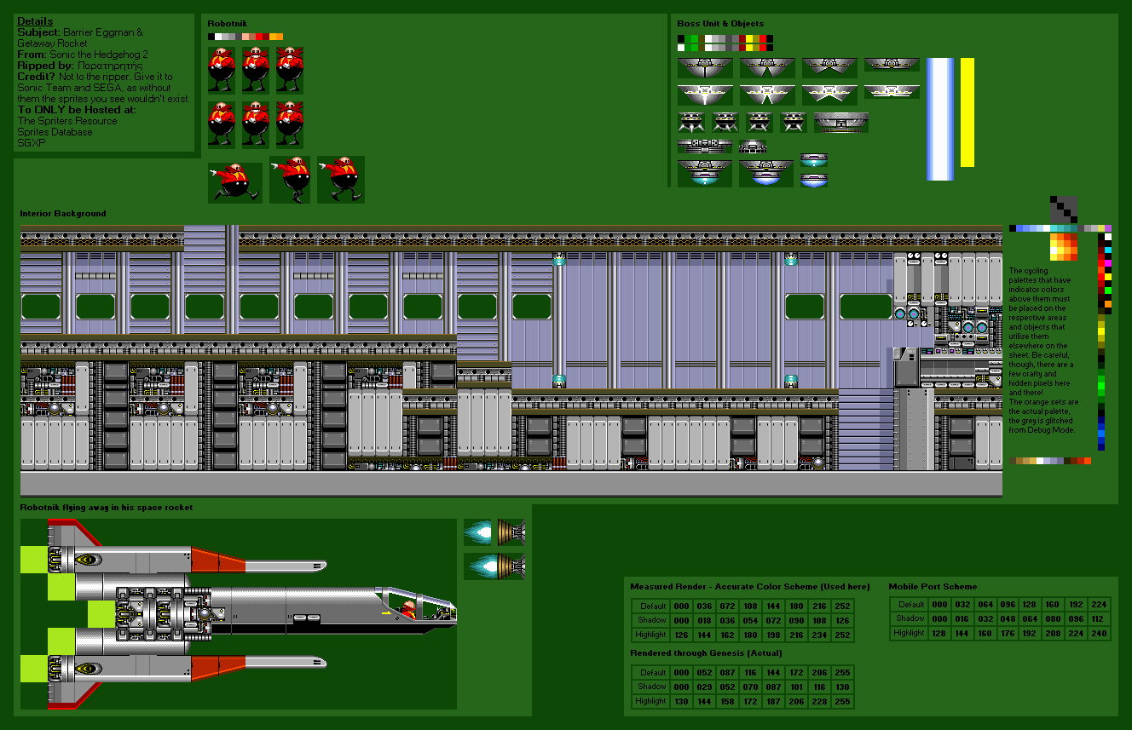Click the 'Highlight' row label in the Genesis table
The image size is (1132, 730).
click(650, 701)
